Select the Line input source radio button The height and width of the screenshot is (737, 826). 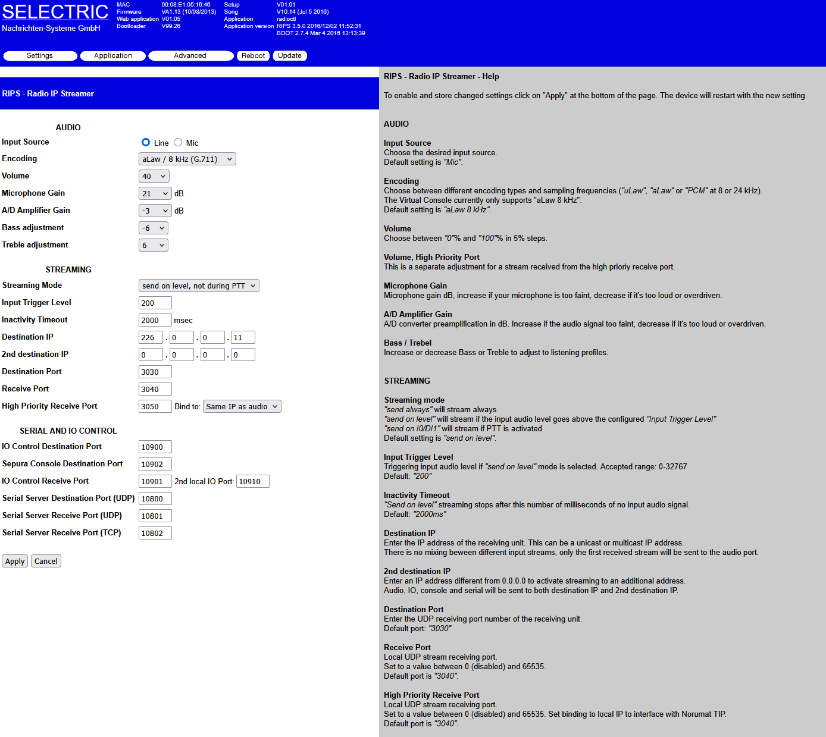(x=146, y=143)
